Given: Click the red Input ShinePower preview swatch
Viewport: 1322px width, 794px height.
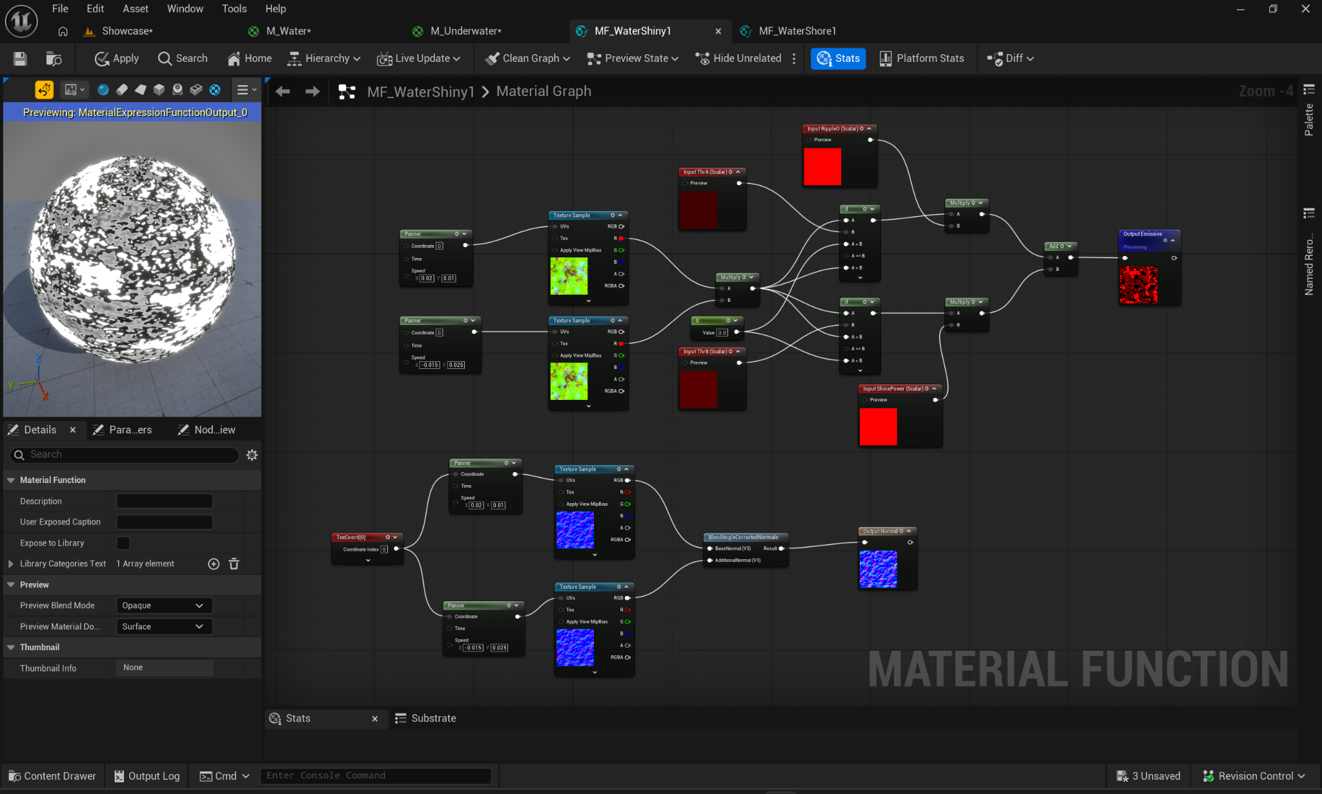Looking at the screenshot, I should pos(878,426).
